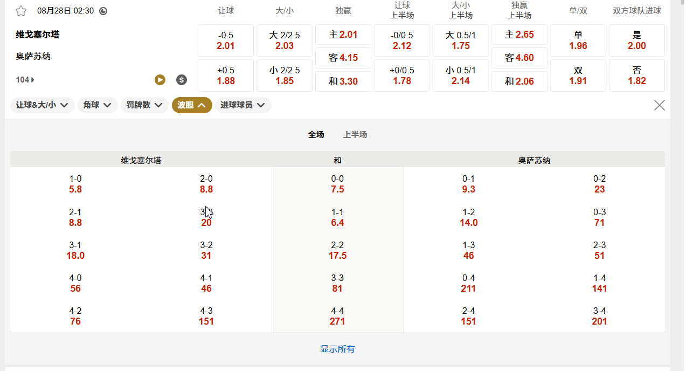Bet draw score 2-2 at 17.5

[x=337, y=250]
